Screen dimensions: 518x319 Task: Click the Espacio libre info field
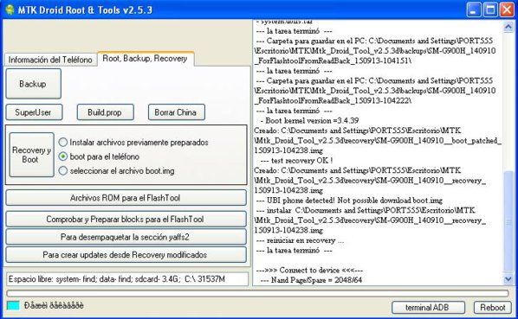127,279
